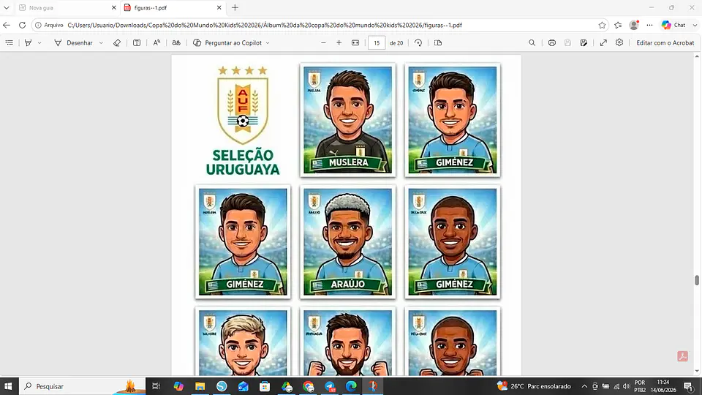Open the Copilot Chat button
The image size is (702, 395).
tap(674, 25)
